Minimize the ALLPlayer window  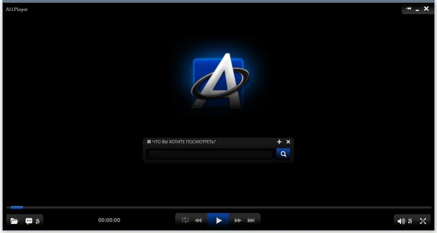[417, 9]
